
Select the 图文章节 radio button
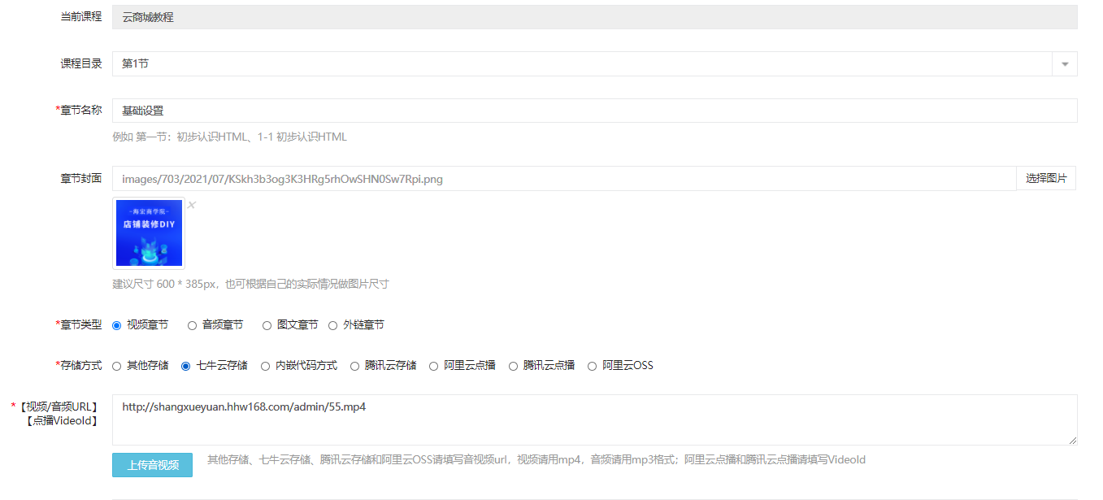tap(267, 325)
